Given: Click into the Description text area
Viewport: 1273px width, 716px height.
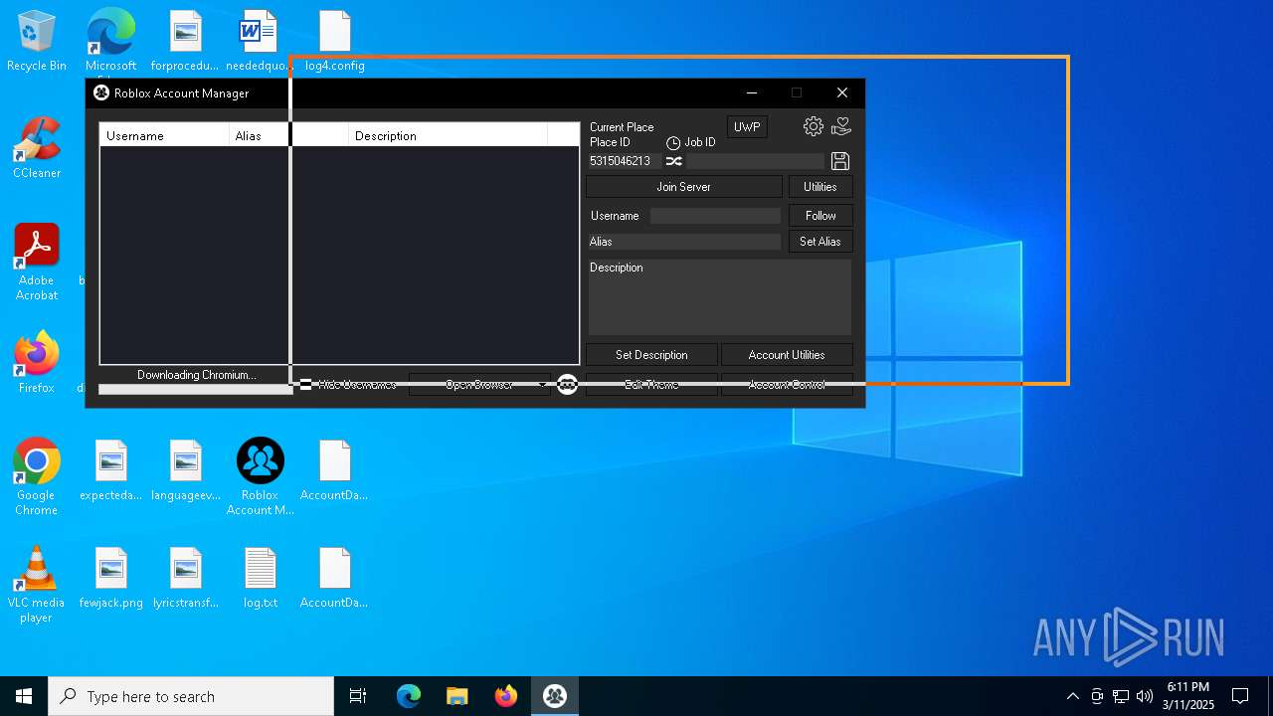Looking at the screenshot, I should point(720,297).
